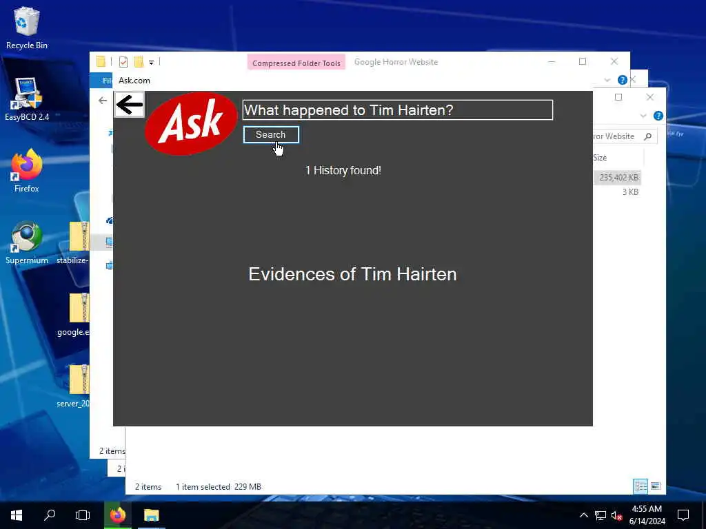Viewport: 706px width, 529px height.
Task: Sort by the Size column header
Action: pos(600,158)
